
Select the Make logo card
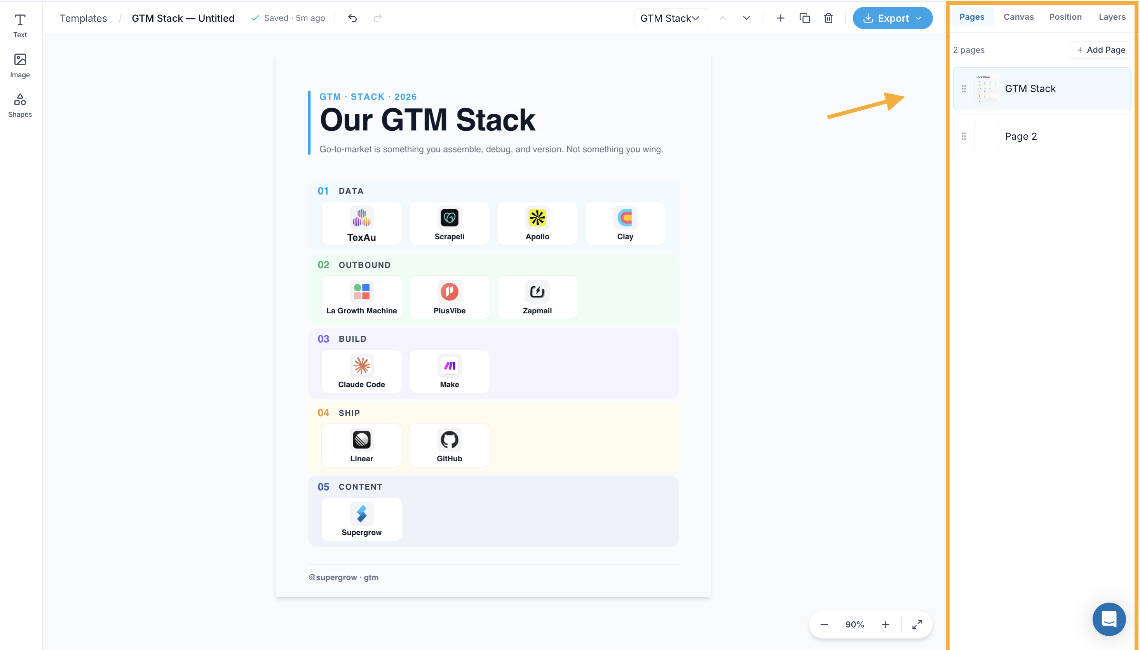450,372
